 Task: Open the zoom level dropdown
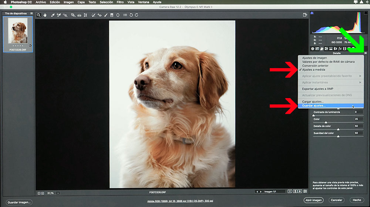[x=58, y=193]
